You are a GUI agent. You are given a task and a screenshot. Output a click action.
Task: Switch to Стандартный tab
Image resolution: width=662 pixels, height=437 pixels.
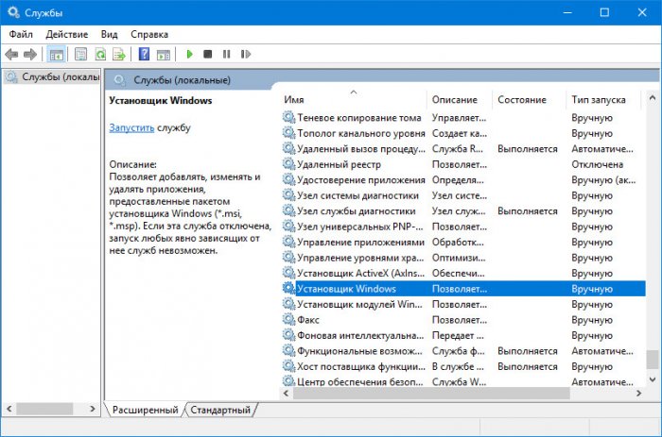click(220, 410)
